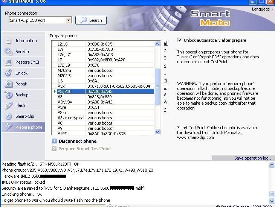Select the U6 model row
Image resolution: width=275 pixels, height=207 pixels.
103,81
